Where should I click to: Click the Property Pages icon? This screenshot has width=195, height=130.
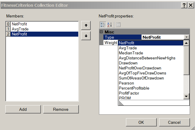click(x=118, y=25)
